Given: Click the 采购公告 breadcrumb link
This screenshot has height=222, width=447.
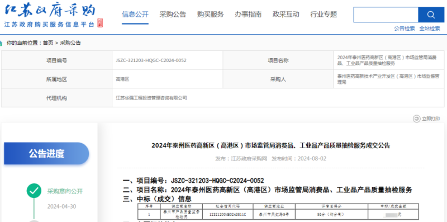Looking at the screenshot, I should tap(70, 43).
